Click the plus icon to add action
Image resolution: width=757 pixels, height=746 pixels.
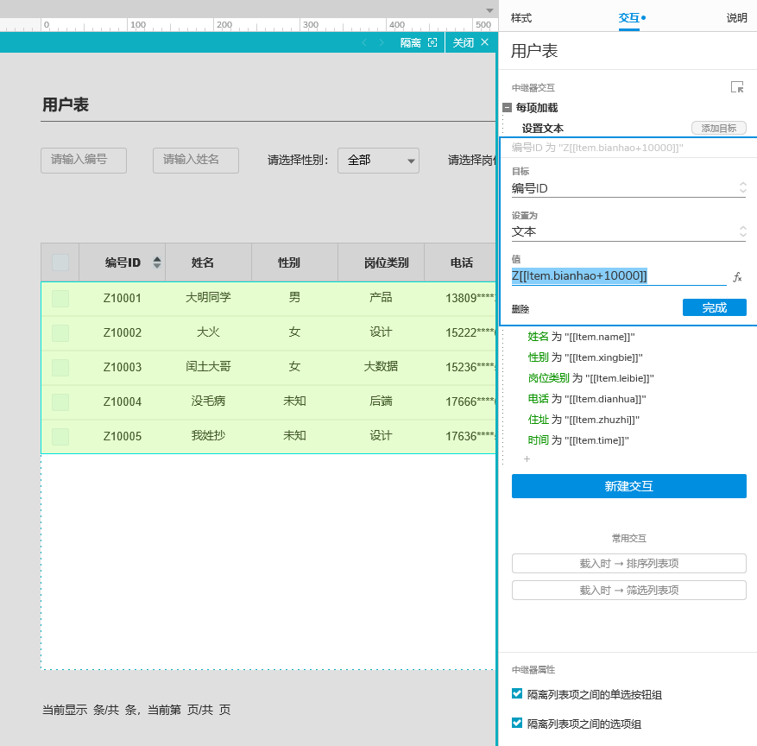click(527, 458)
